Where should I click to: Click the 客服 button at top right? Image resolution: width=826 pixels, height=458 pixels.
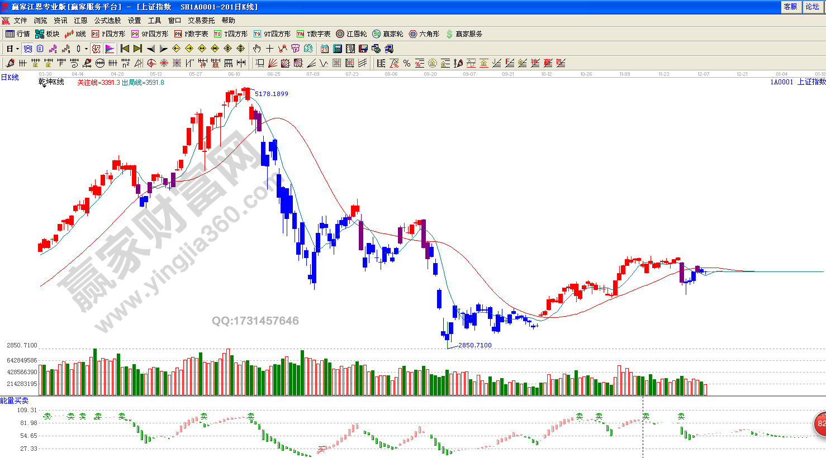tap(790, 7)
